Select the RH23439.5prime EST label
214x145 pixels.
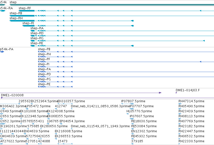191,111
